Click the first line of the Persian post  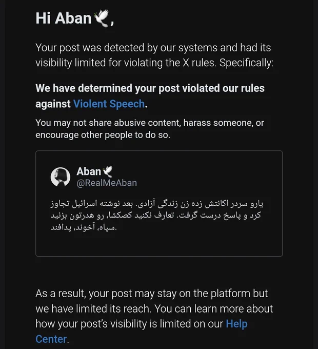coord(157,204)
